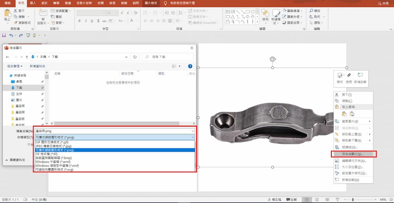Click the Crop (裁剪) icon in mini toolbar
The height and width of the screenshot is (203, 394).
(x=349, y=76)
